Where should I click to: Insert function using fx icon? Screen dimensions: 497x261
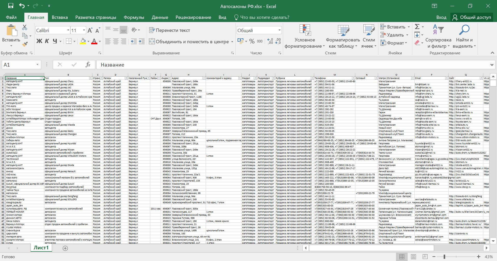(x=88, y=65)
